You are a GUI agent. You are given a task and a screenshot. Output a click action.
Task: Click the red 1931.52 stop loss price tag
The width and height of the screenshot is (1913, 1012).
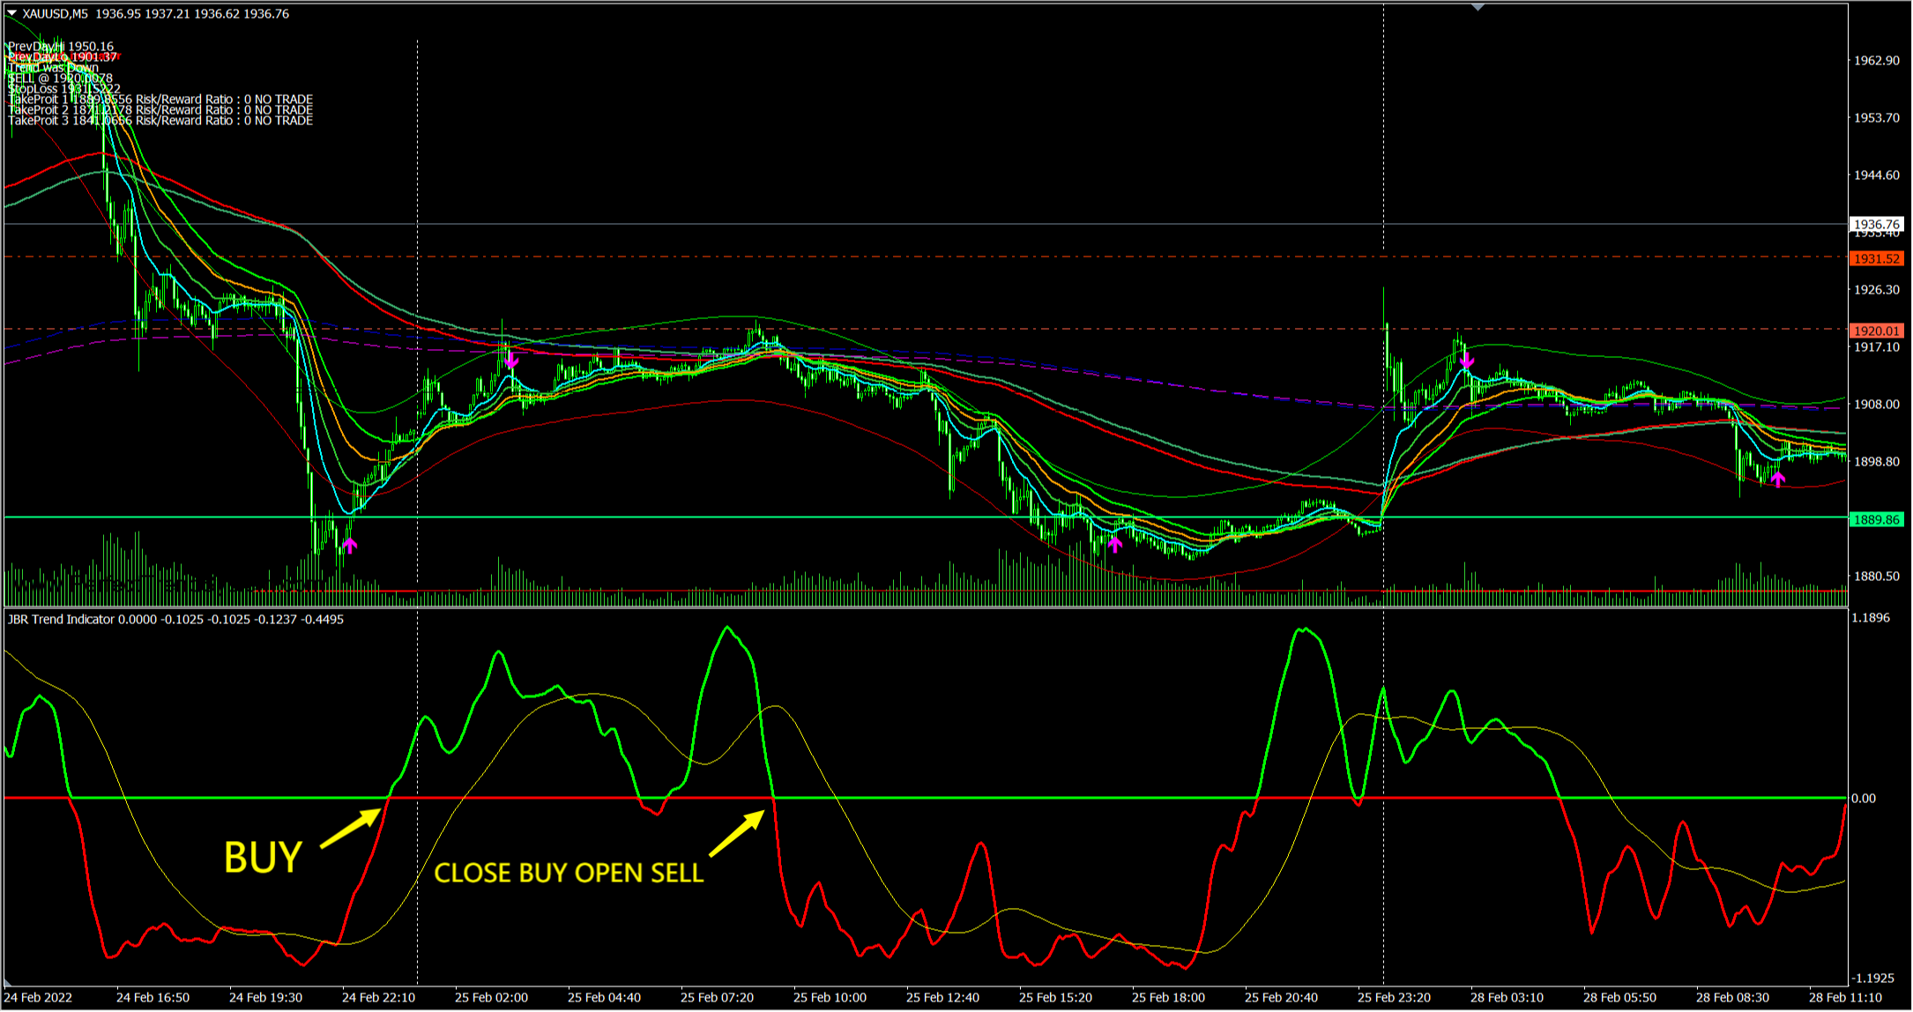1876,258
